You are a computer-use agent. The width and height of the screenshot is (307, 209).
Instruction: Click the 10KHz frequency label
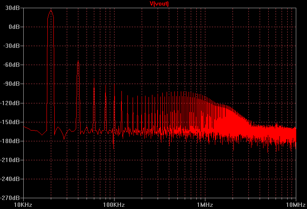23,205
